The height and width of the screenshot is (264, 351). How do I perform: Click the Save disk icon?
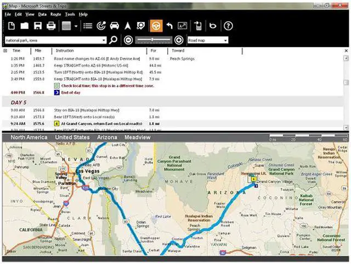(38, 26)
